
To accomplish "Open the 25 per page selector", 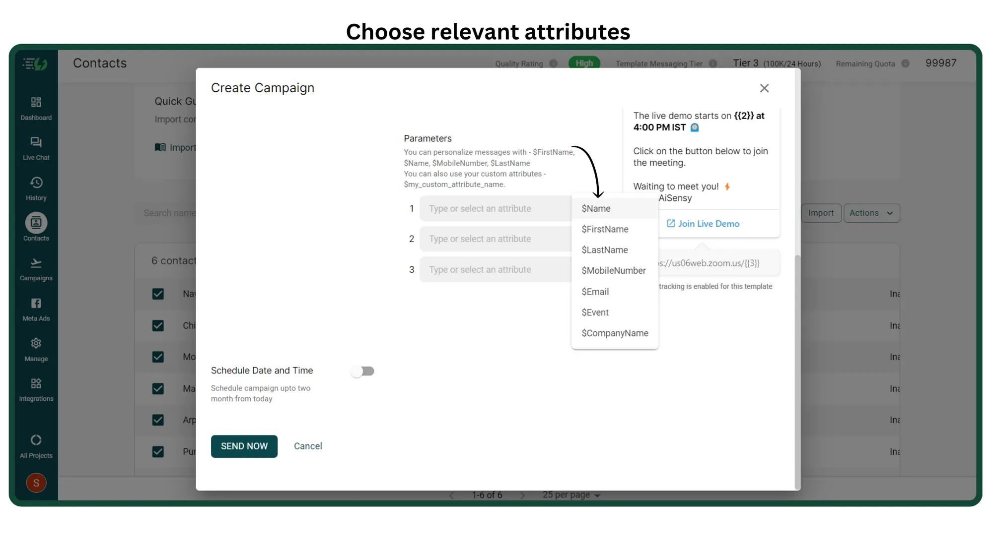I will (x=570, y=495).
